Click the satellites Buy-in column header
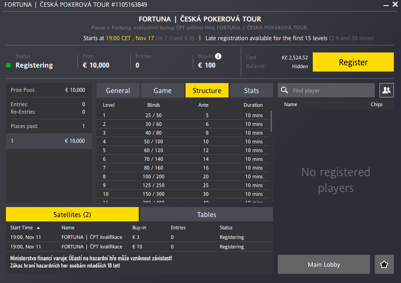The image size is (401, 283). tap(139, 227)
